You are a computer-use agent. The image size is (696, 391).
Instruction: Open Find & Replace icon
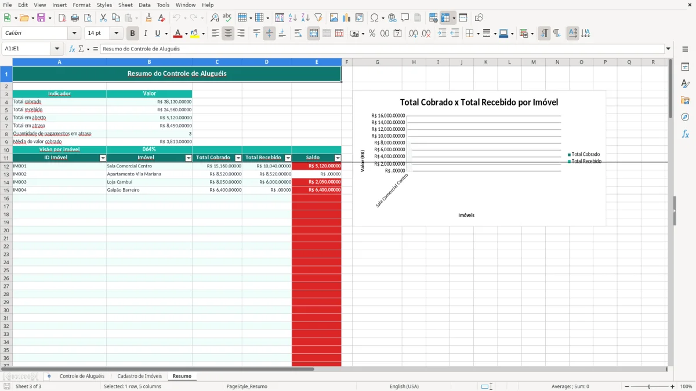(215, 18)
